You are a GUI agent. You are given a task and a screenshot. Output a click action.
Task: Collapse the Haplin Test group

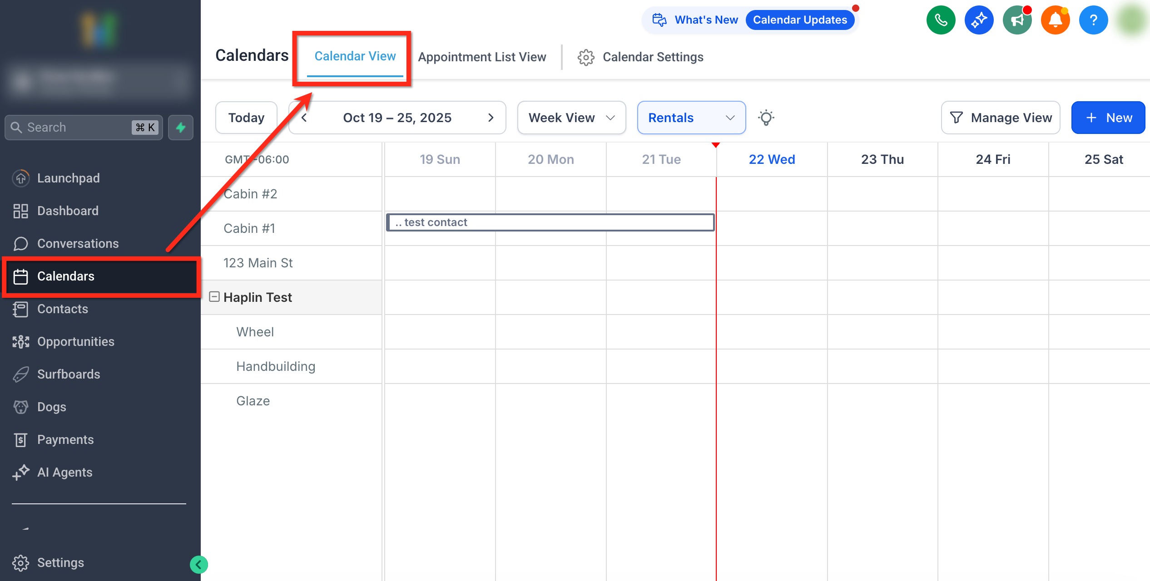click(x=214, y=297)
